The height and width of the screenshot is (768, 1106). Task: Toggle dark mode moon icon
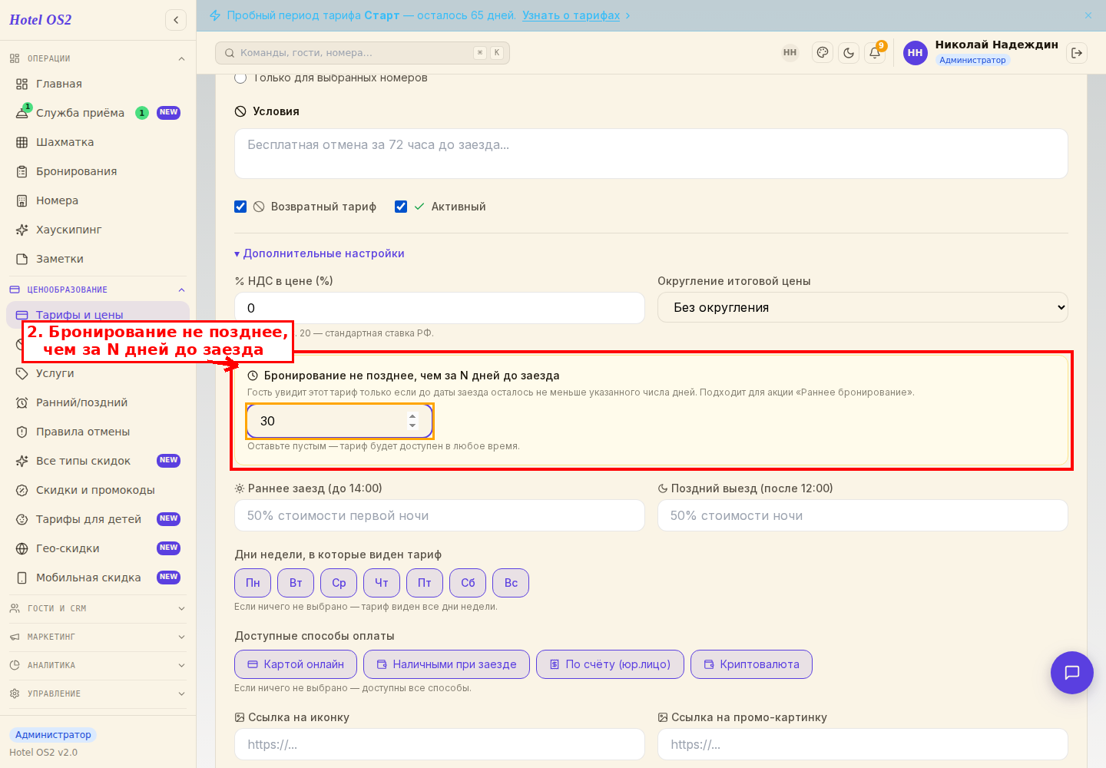click(x=849, y=53)
